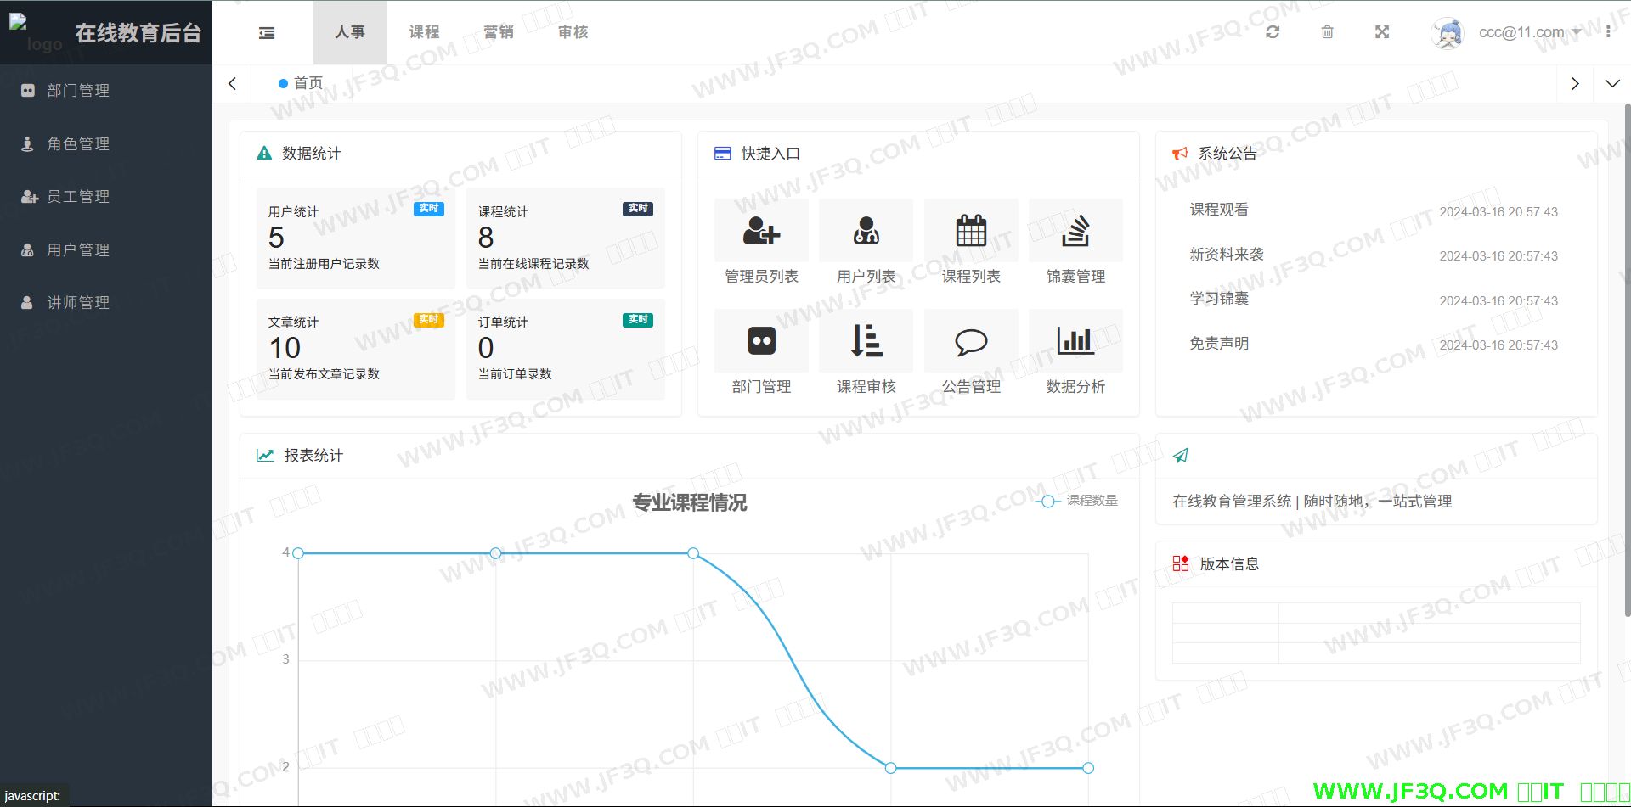
Task: Open the 管理员列表 quick entry icon
Action: coord(761,231)
